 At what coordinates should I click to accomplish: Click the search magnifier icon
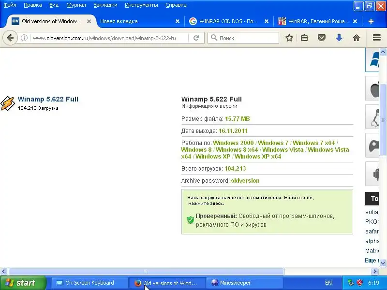[x=214, y=38]
